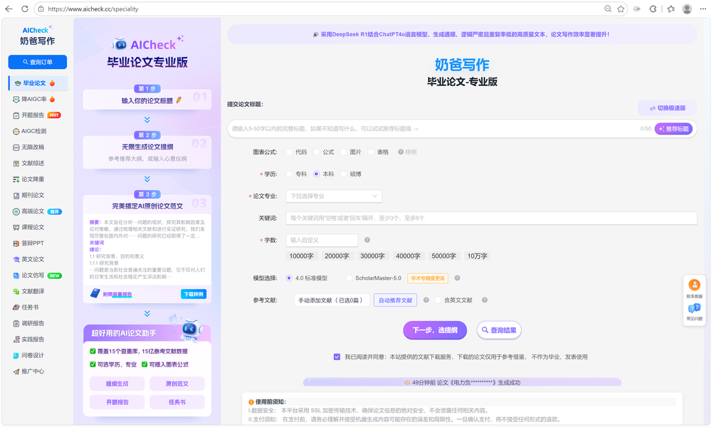
Task: Click the 任务书 sidebar icon
Action: pos(16,307)
